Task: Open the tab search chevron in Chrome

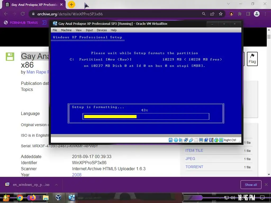Action: click(x=228, y=4)
